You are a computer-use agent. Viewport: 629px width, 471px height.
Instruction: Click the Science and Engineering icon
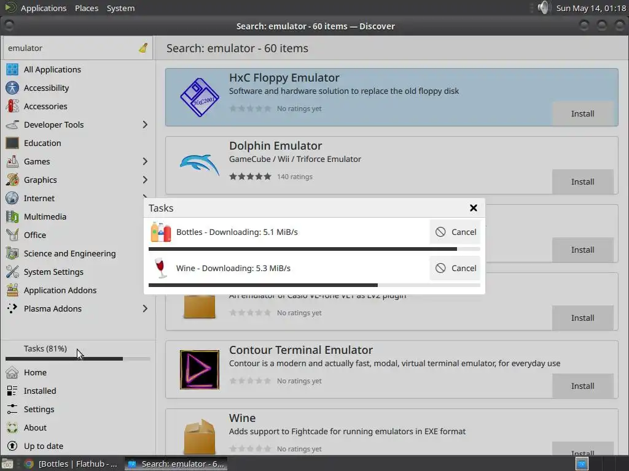[x=12, y=253]
